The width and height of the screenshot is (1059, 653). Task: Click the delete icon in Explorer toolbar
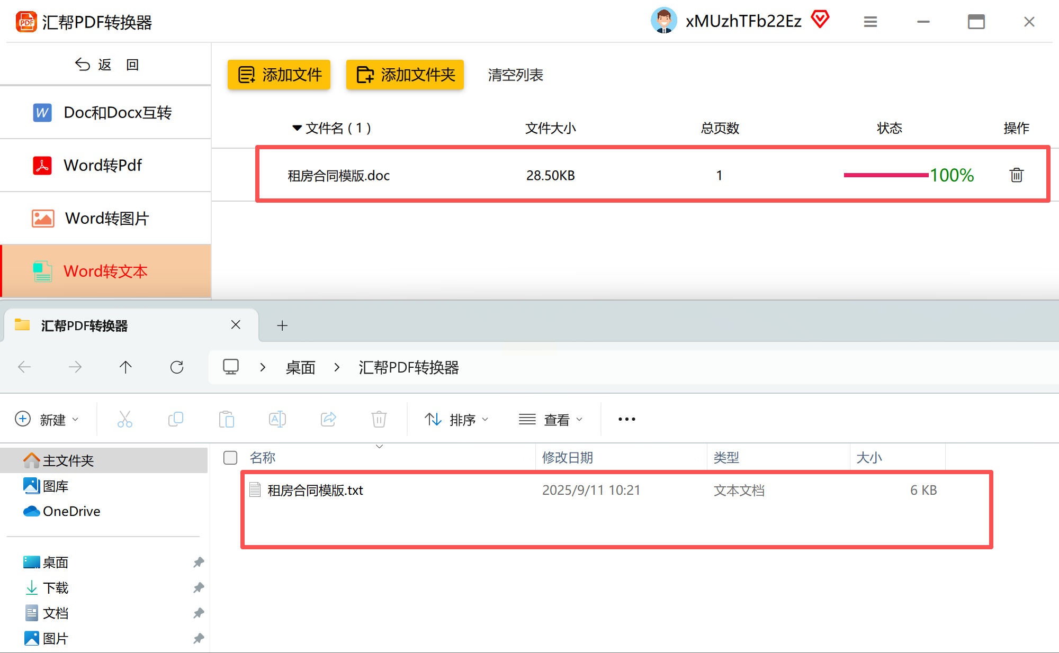pyautogui.click(x=379, y=419)
